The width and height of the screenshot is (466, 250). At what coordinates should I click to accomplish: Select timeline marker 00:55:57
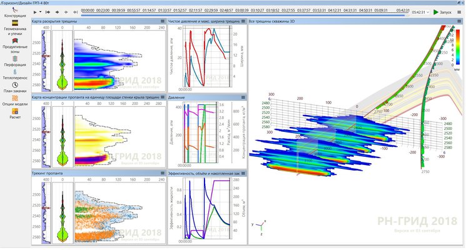click(x=134, y=11)
